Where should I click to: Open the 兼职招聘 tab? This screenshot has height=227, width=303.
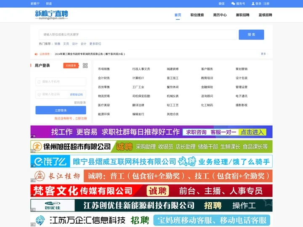(x=242, y=15)
